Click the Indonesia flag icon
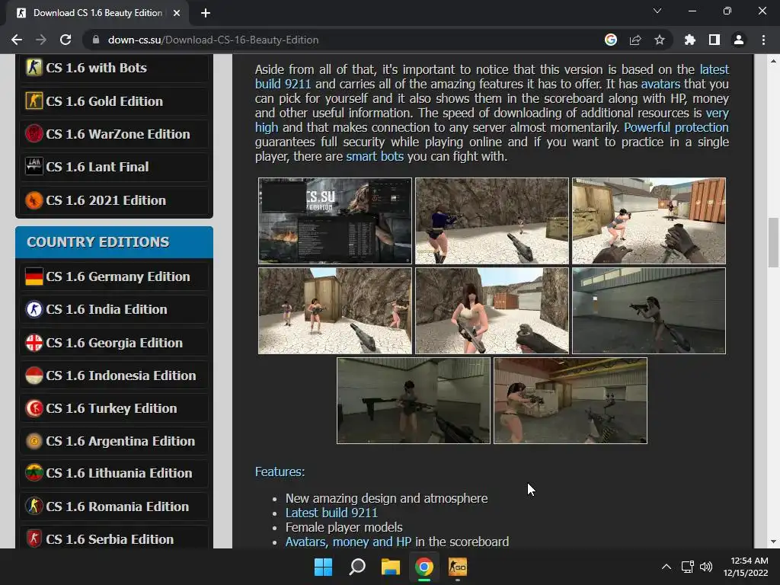Viewport: 780px width, 585px height. click(x=34, y=375)
